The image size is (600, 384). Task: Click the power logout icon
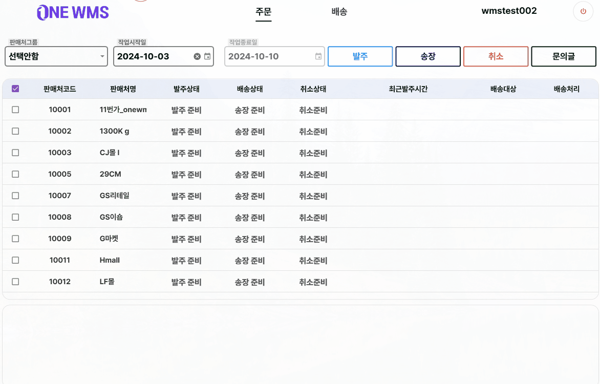583,11
